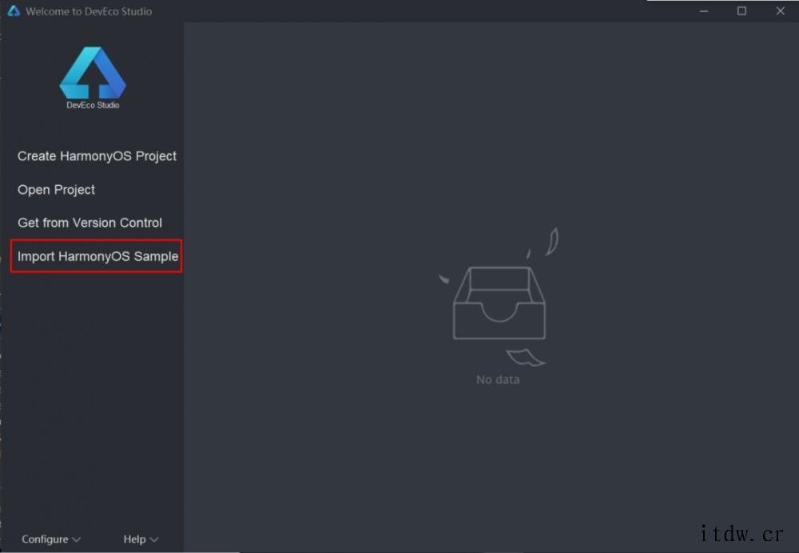Maximize the DevEco Studio window
Viewport: 799px width, 553px height.
click(x=742, y=10)
